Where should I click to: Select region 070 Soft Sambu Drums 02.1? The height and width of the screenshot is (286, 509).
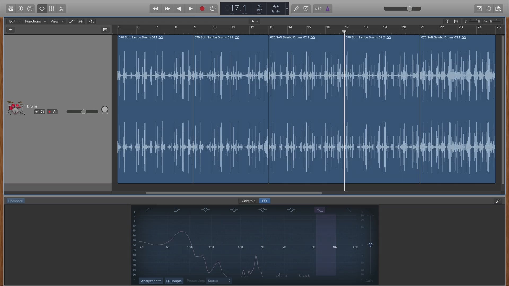click(306, 109)
